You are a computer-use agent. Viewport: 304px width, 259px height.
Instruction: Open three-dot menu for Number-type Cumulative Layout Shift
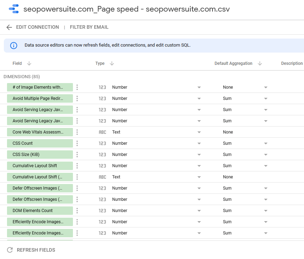pos(77,166)
